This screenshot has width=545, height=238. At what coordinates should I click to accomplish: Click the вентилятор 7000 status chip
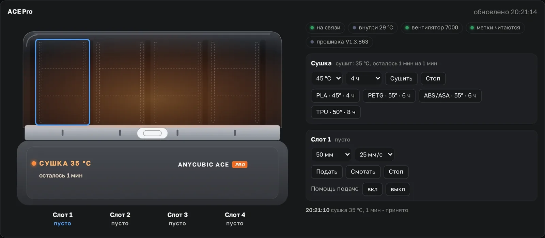(432, 28)
